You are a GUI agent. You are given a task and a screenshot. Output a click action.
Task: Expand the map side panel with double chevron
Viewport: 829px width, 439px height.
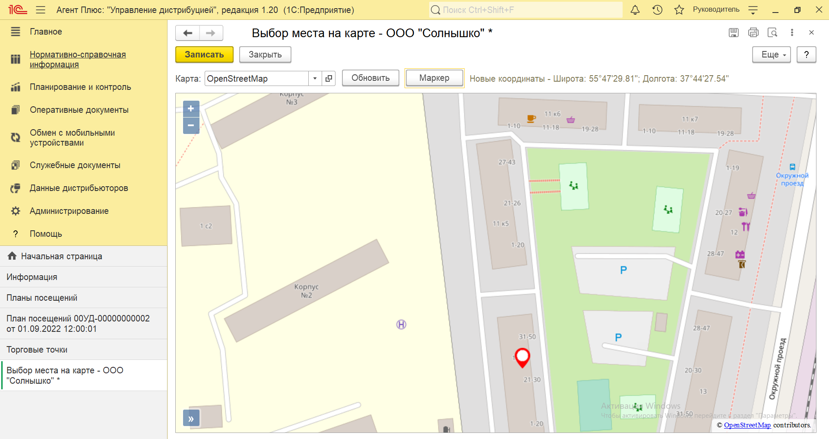click(191, 418)
